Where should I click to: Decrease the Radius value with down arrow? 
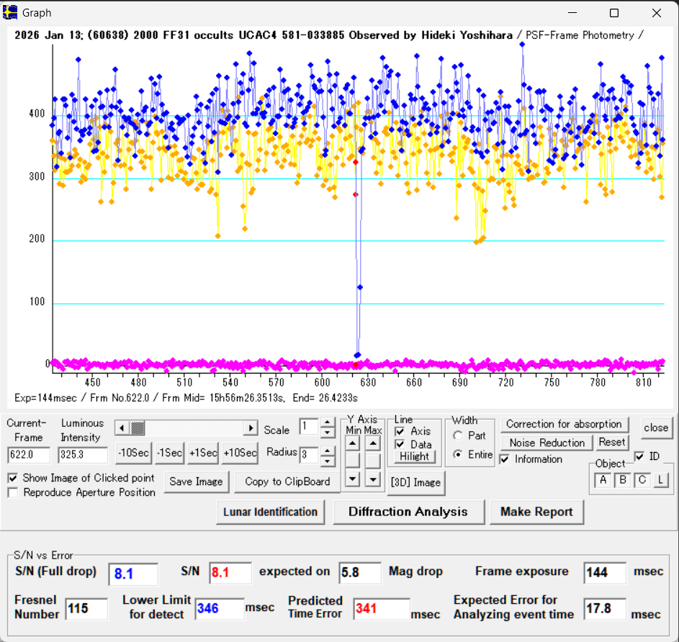(x=328, y=461)
